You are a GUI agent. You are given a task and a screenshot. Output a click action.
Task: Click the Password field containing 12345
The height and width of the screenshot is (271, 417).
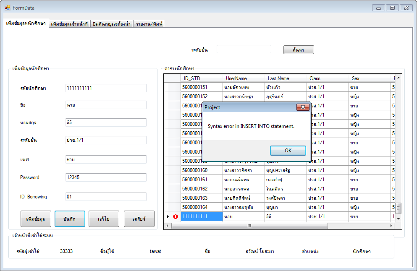[106, 177]
